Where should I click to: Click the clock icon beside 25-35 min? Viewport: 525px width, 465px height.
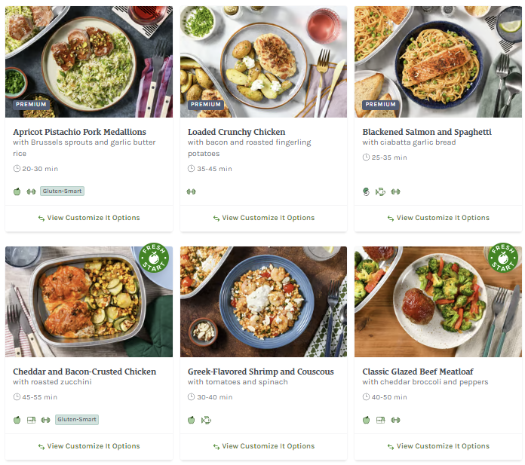pos(366,158)
